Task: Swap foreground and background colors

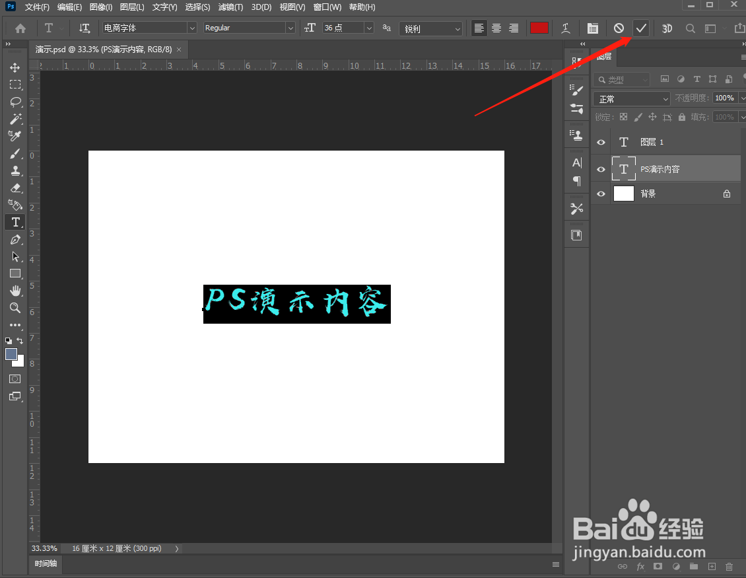Action: (x=20, y=340)
